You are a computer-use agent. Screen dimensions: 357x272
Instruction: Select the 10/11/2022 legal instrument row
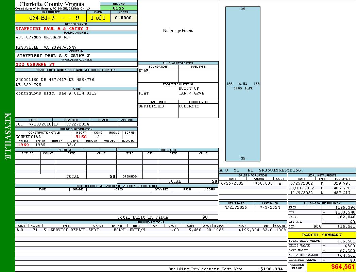coord(321,188)
